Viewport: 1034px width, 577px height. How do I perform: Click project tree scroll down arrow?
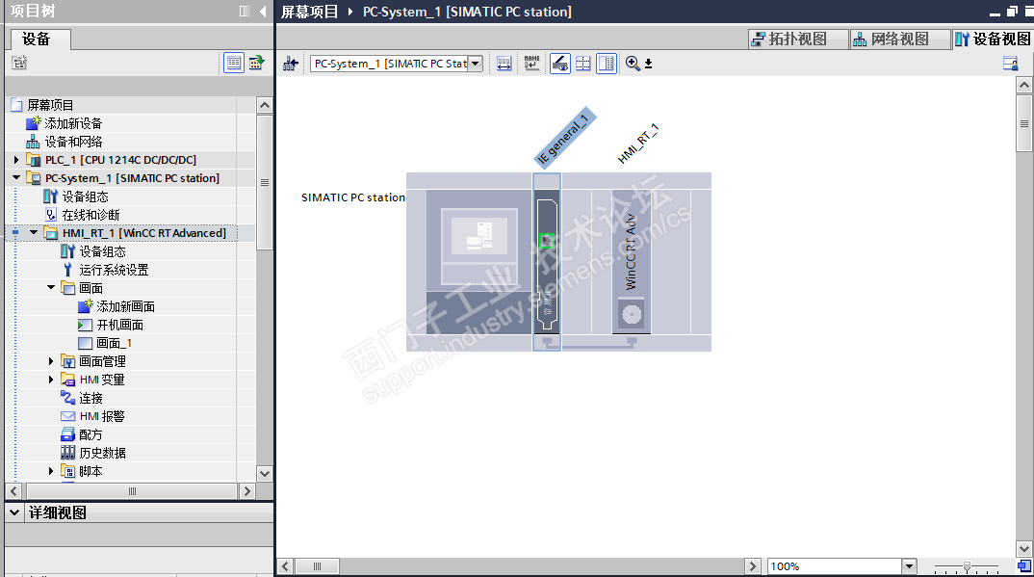click(265, 473)
